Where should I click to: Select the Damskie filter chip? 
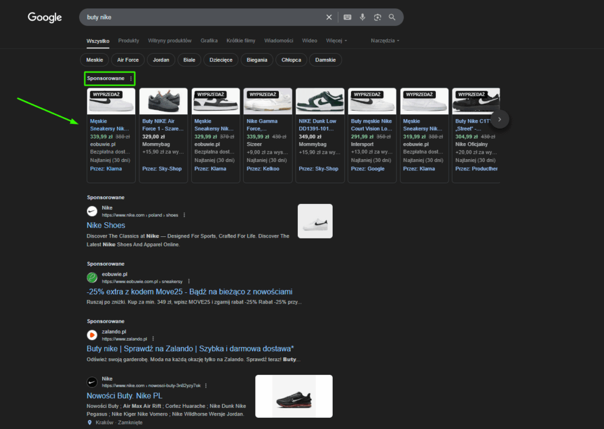(x=326, y=60)
